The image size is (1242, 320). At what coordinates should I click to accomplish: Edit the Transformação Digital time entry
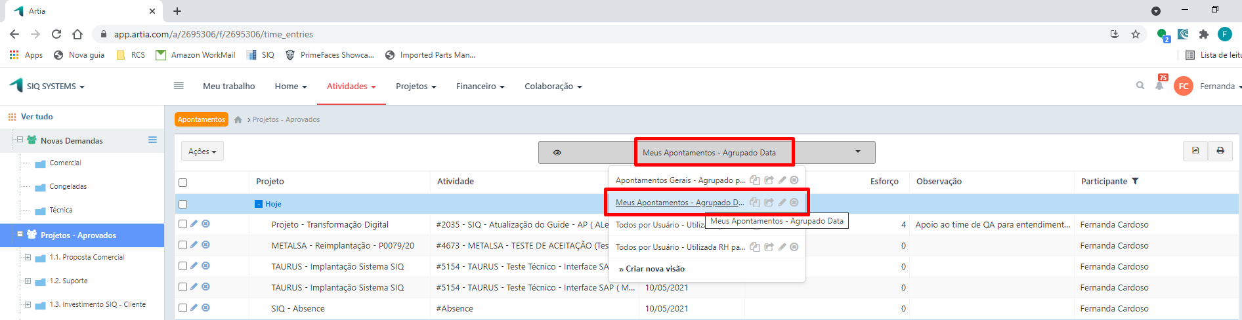point(194,224)
